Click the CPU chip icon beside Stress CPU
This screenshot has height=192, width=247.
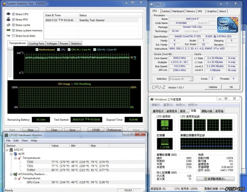(x=8, y=14)
